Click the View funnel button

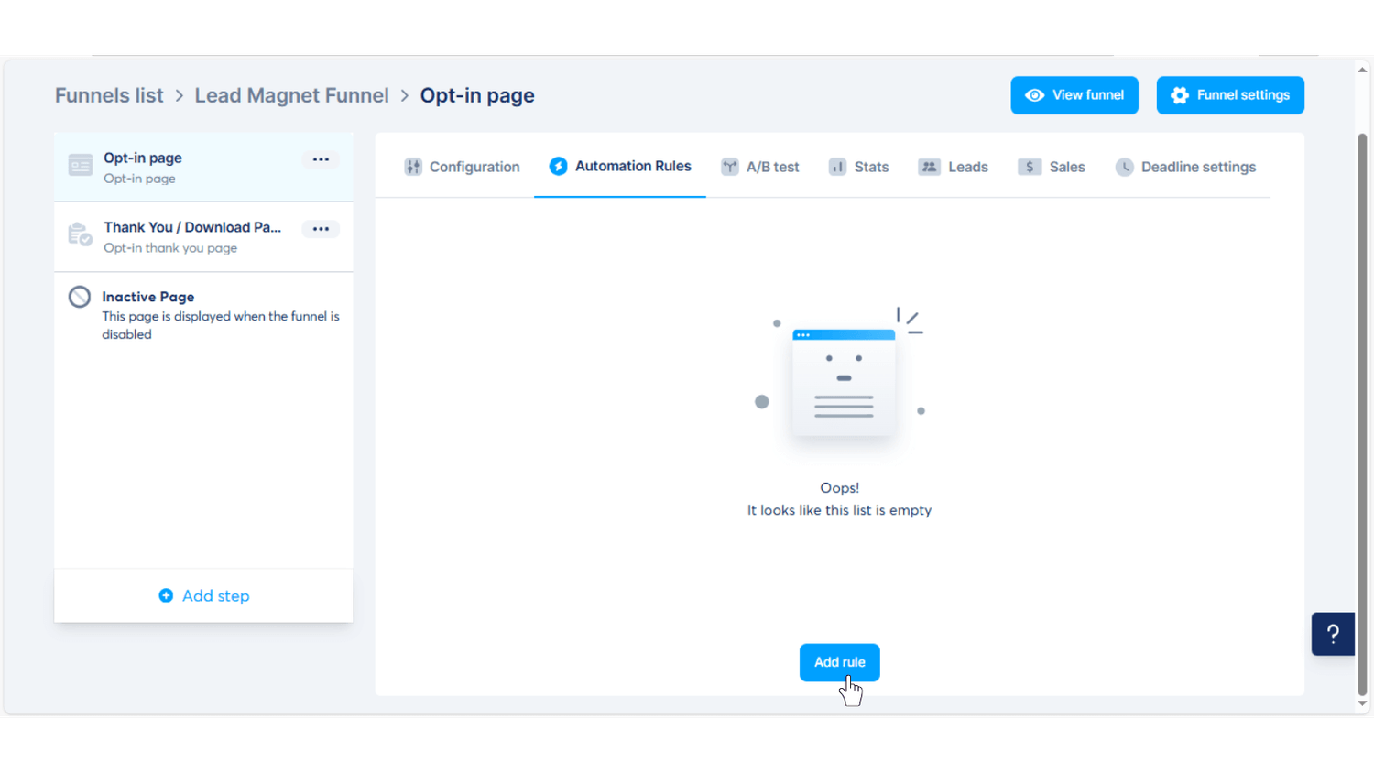click(1074, 95)
